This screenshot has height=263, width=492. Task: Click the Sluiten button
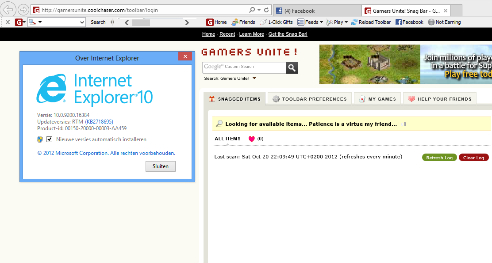click(x=160, y=166)
